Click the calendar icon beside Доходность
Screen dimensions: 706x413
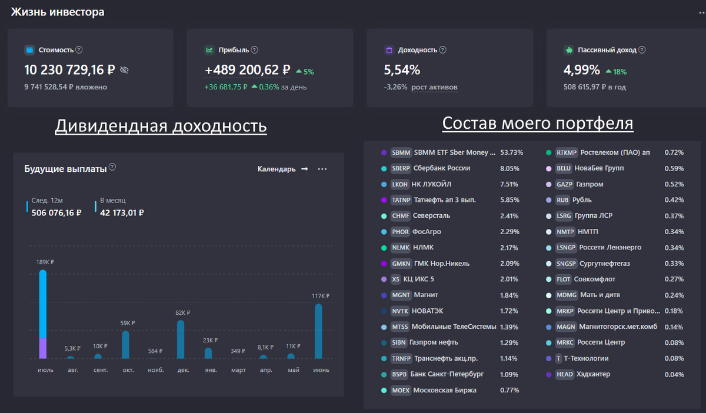[x=389, y=51]
